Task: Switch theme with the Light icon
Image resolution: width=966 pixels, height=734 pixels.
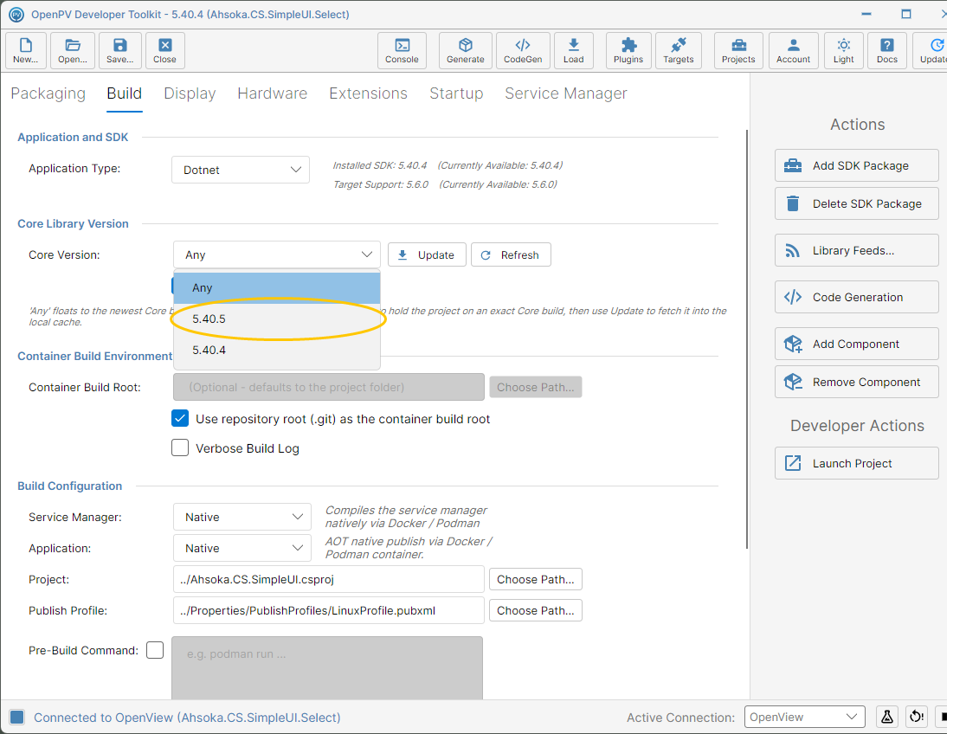Action: 843,50
